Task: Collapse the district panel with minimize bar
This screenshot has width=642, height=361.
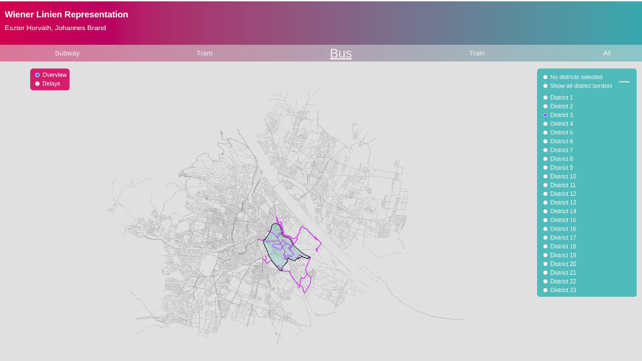Action: pyautogui.click(x=625, y=82)
